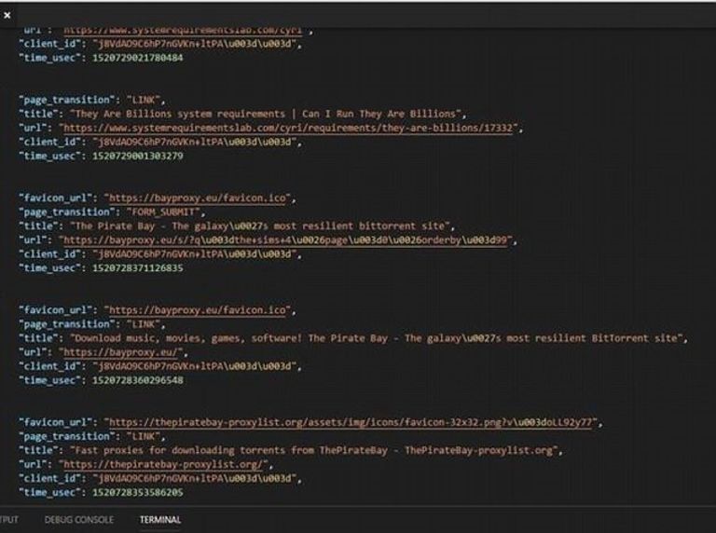
Task: Place cursor on time_usec value 1520728353586205
Action: (x=136, y=492)
